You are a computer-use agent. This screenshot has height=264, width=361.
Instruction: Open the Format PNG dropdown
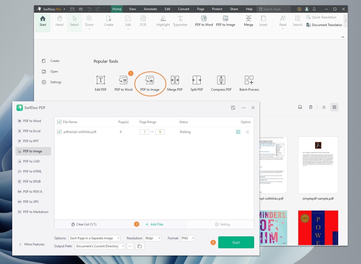[187, 238]
